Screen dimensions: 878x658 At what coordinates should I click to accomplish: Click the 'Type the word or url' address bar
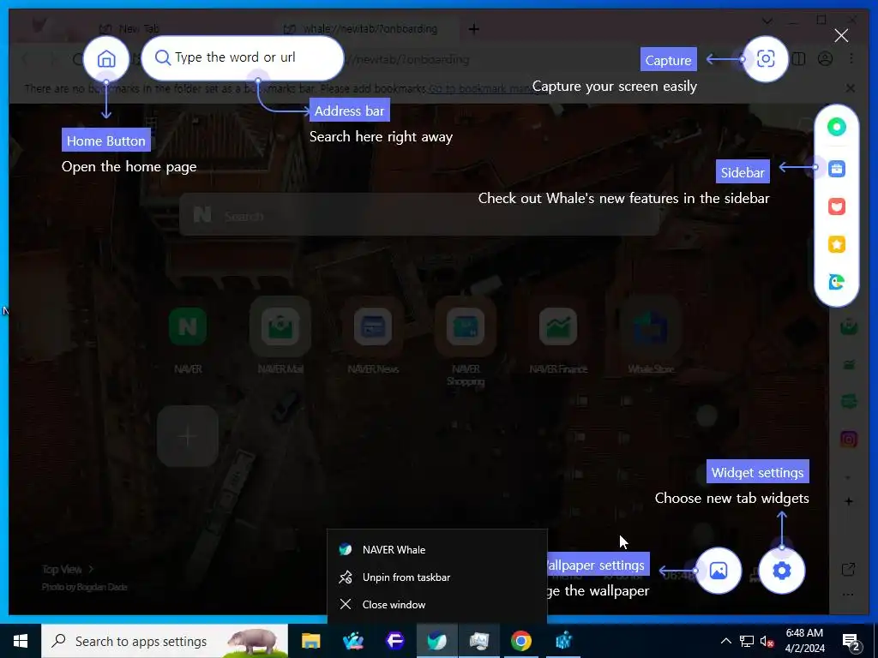pos(243,57)
